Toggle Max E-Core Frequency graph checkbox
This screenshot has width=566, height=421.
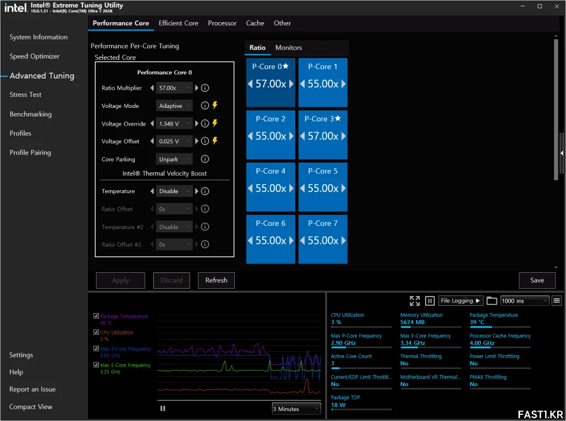pyautogui.click(x=96, y=365)
